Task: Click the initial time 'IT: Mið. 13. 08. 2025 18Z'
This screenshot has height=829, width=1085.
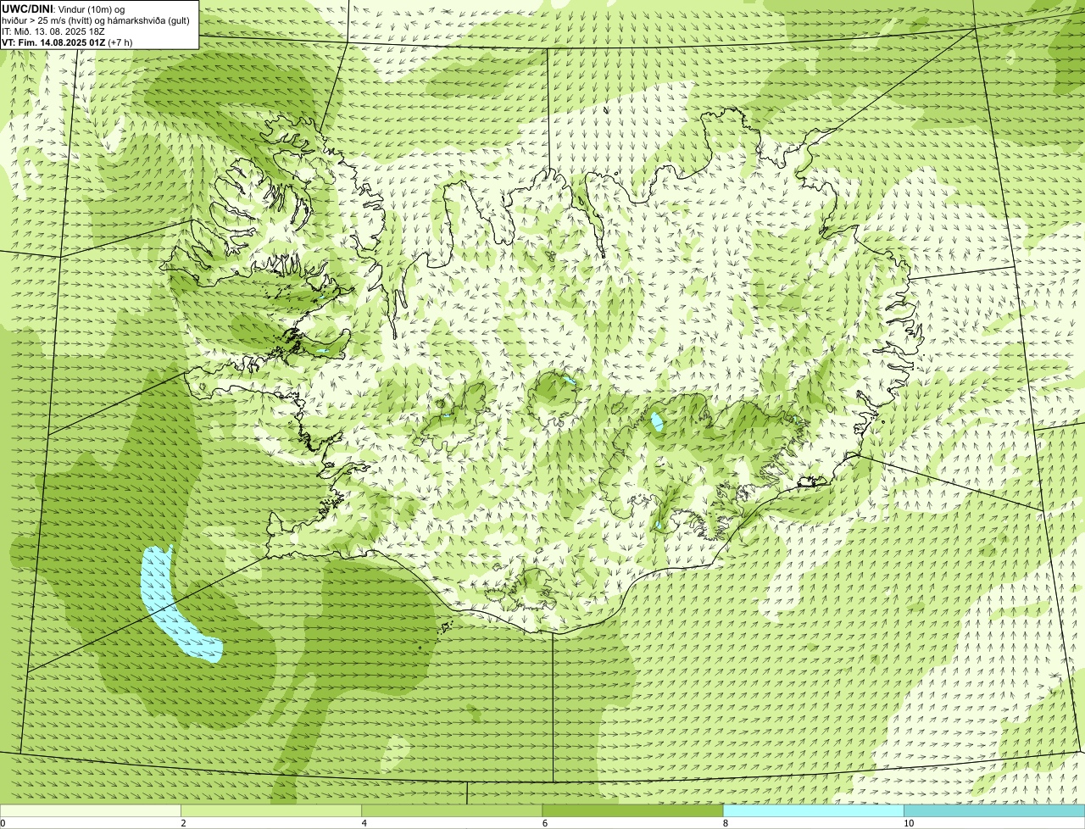Action: coord(53,31)
